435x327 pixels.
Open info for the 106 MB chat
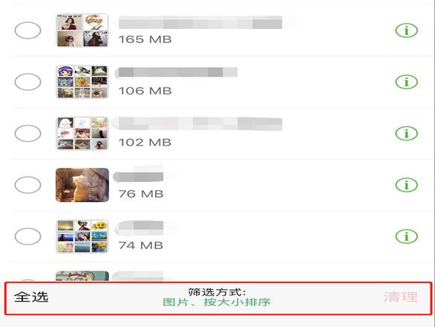[x=407, y=82]
